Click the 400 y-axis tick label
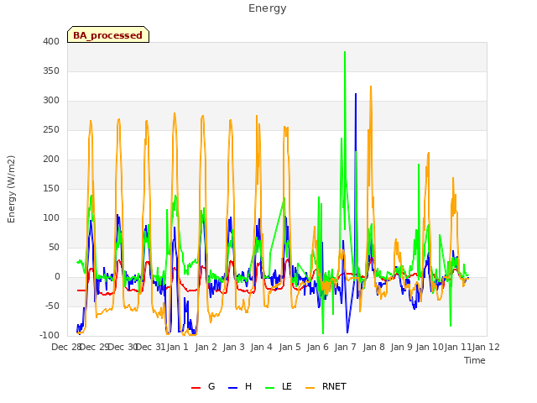The height and width of the screenshot is (403, 537). tap(51, 41)
